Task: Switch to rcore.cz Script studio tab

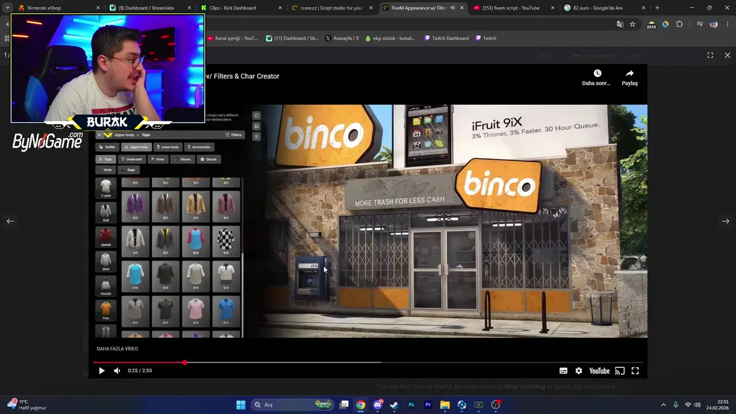Action: click(x=332, y=8)
